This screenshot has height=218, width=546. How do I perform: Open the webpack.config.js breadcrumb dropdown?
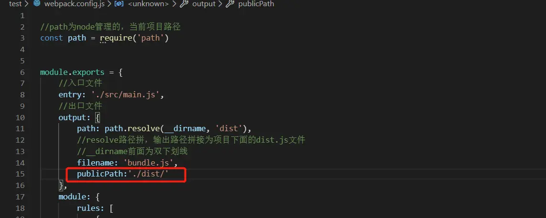pyautogui.click(x=66, y=4)
